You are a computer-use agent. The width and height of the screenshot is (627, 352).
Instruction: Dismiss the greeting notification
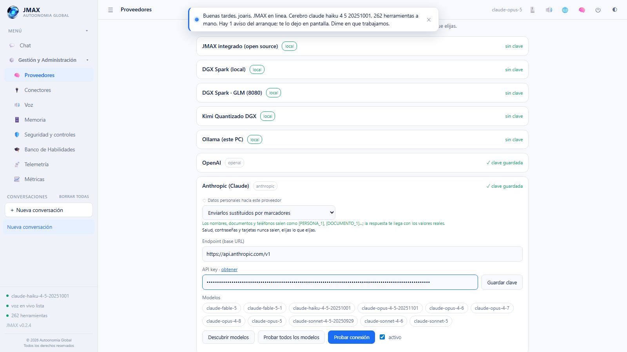[429, 20]
